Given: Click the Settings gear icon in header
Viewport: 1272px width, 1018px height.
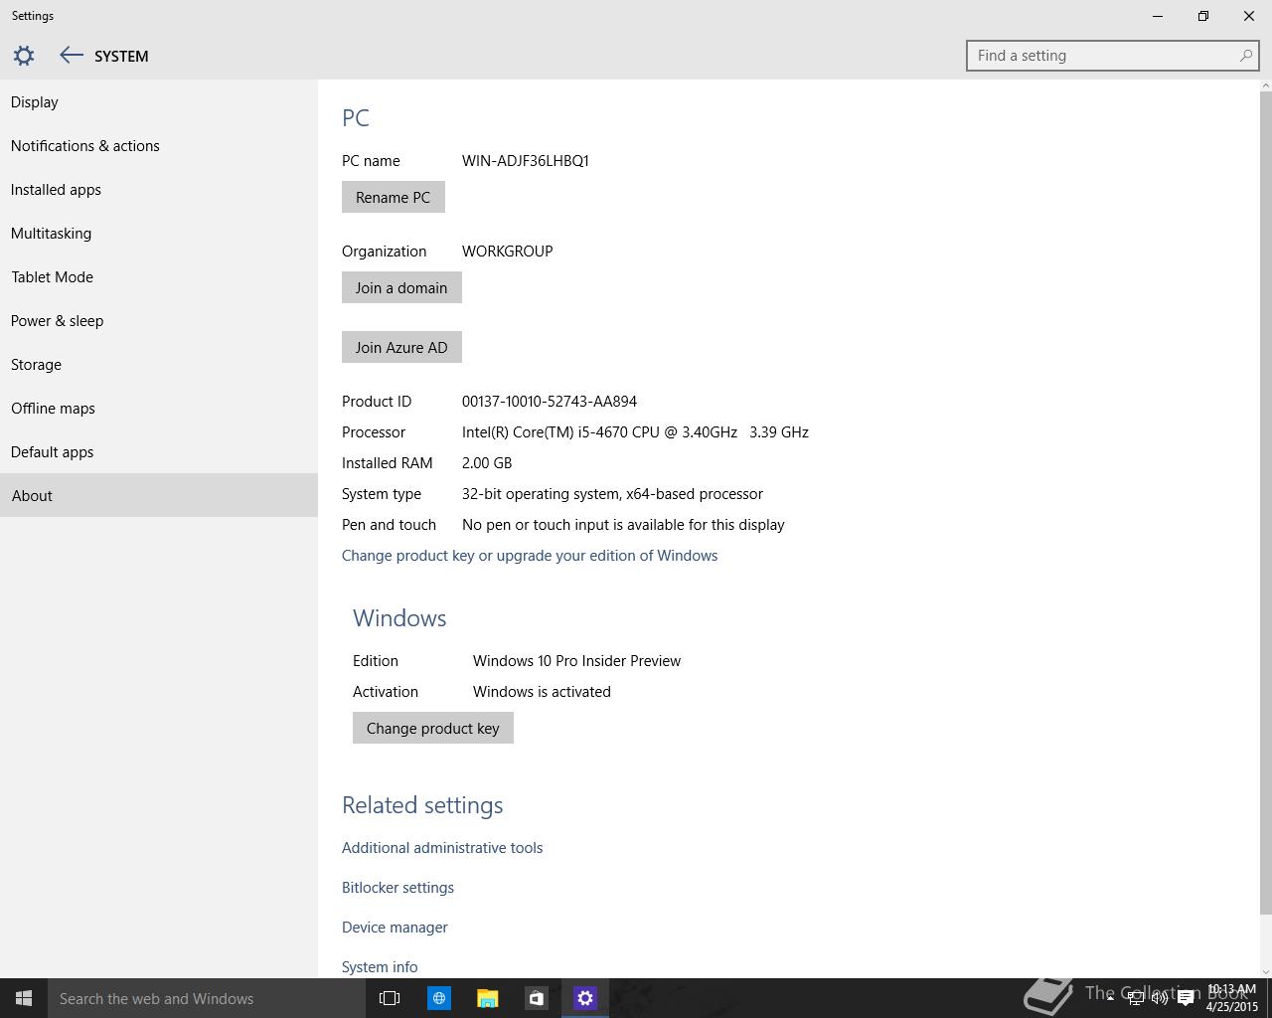Looking at the screenshot, I should pos(24,56).
